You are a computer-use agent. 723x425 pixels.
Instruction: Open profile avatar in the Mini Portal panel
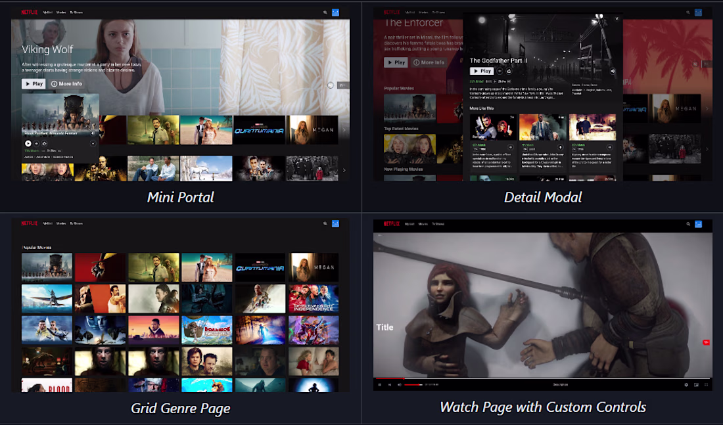click(x=335, y=12)
